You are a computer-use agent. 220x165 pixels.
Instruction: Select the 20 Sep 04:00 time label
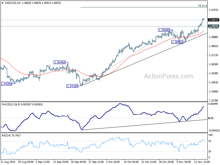tap(79, 162)
